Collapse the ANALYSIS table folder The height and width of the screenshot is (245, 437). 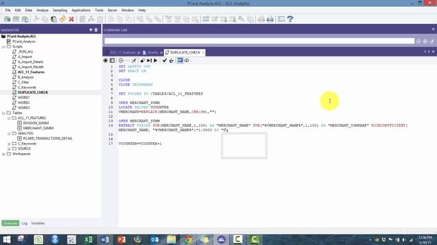pyautogui.click(x=9, y=133)
